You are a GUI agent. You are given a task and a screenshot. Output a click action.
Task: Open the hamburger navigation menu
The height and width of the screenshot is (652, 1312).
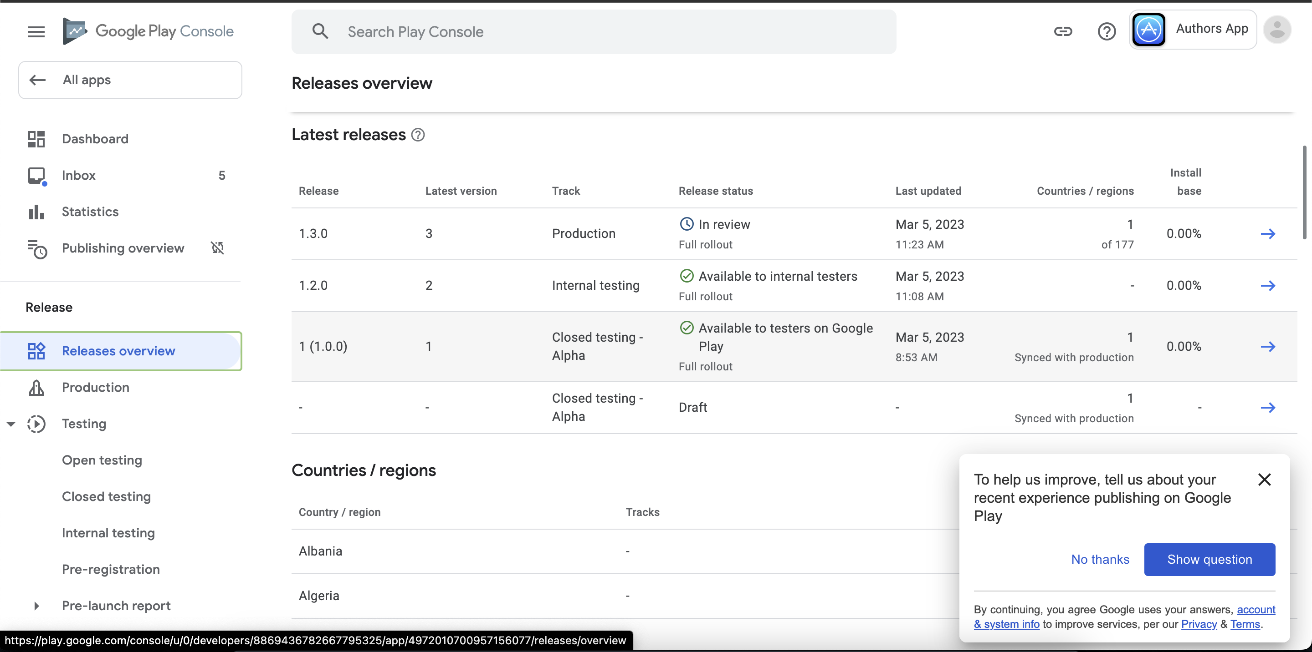(36, 31)
